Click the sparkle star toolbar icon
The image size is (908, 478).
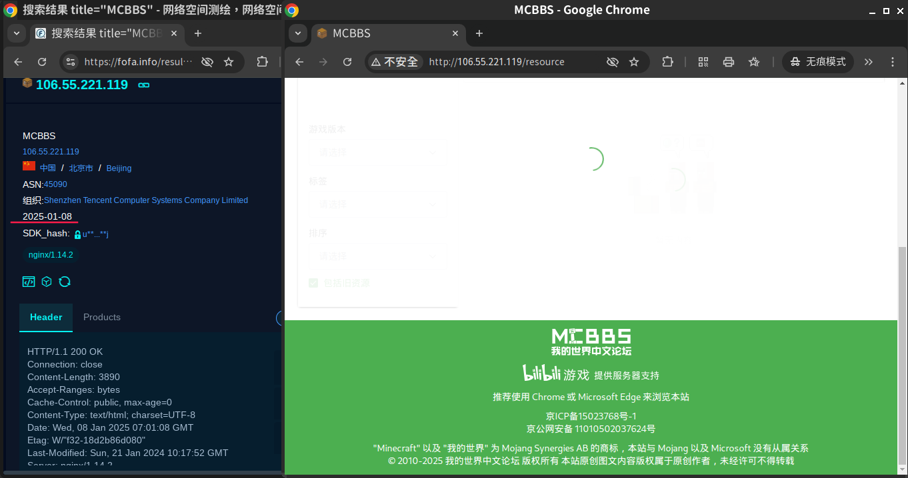(x=754, y=62)
